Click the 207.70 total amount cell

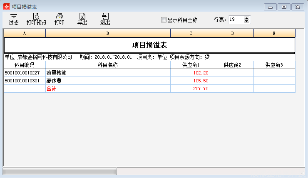click(x=191, y=89)
